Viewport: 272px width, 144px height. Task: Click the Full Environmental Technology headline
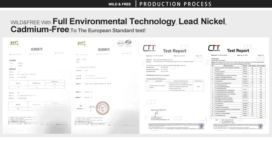[114, 21]
